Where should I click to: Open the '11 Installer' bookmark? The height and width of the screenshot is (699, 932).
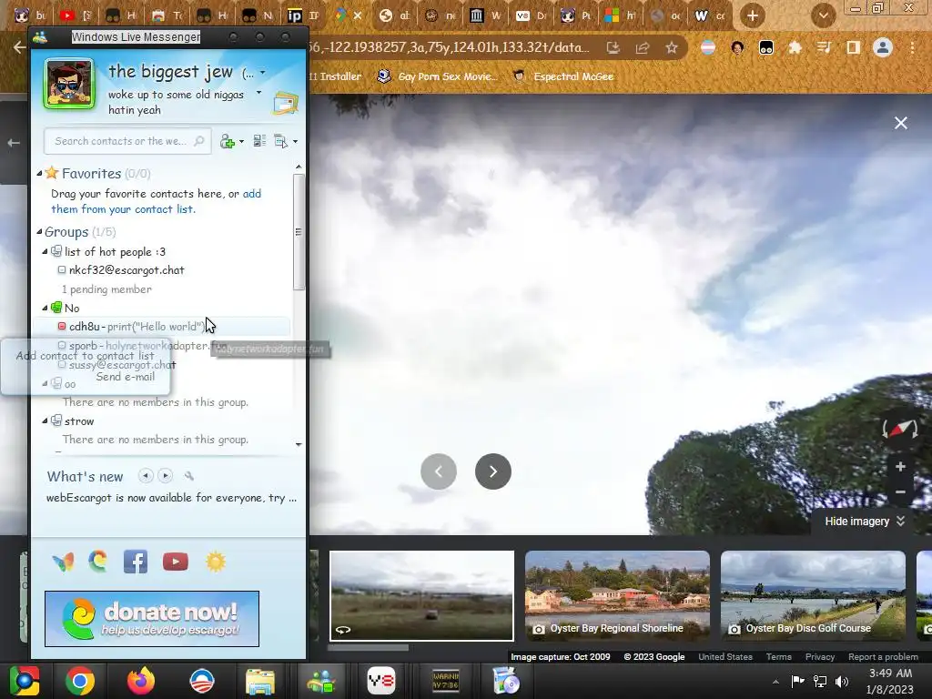click(x=335, y=76)
